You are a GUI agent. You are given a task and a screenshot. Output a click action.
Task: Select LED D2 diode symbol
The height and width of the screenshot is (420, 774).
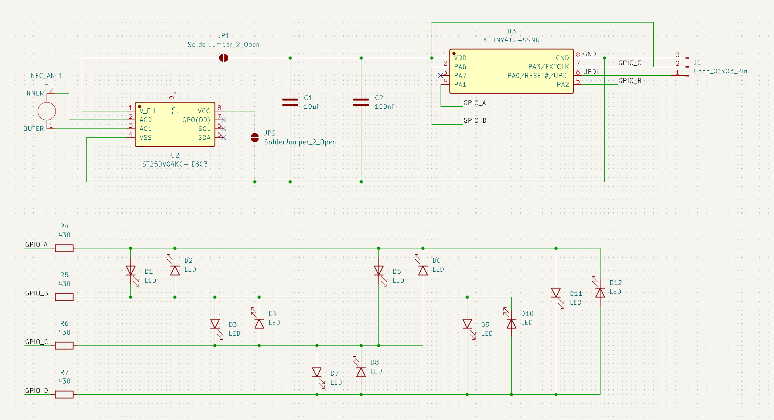tap(175, 271)
